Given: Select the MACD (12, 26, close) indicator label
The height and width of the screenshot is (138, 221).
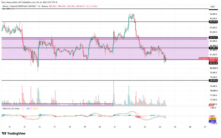Looking at the screenshot, I should pos(11,109).
